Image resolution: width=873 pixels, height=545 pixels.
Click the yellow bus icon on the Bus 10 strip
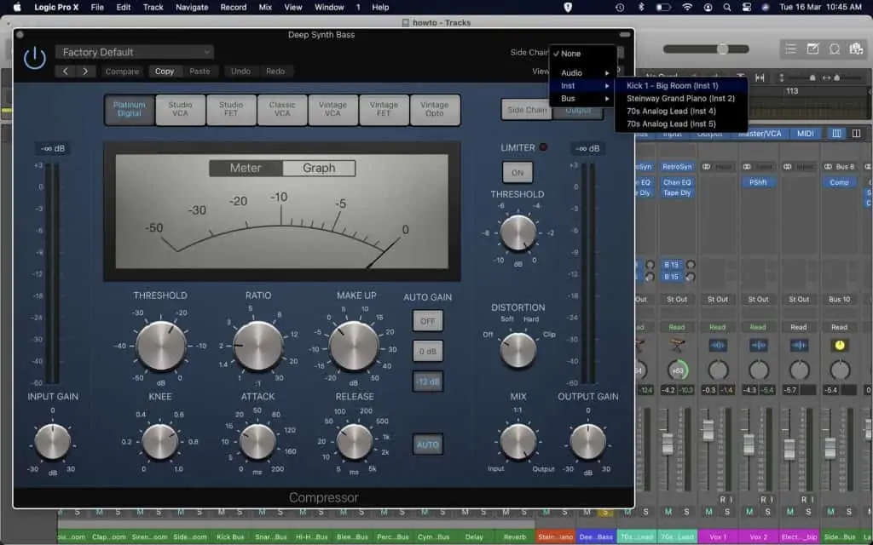(840, 346)
